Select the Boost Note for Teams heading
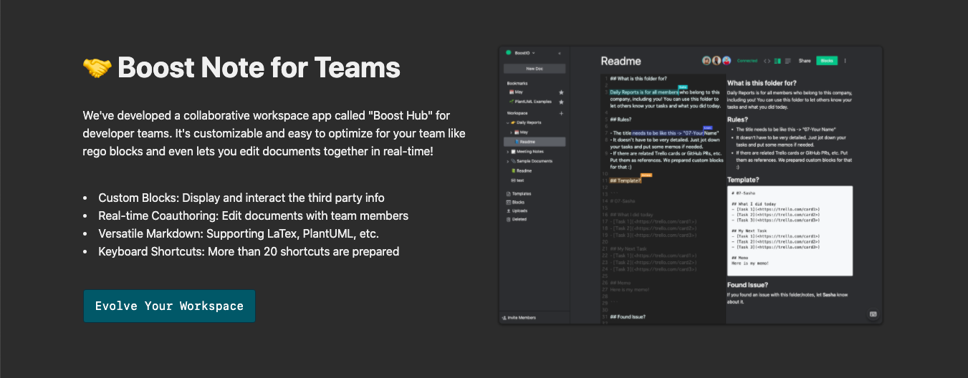This screenshot has height=378, width=968. click(259, 68)
